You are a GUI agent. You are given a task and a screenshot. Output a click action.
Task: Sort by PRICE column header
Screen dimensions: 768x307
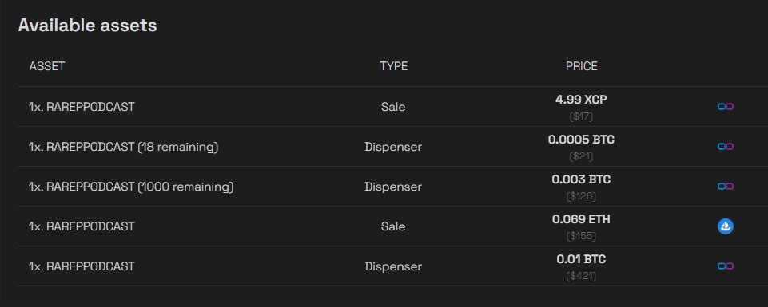tap(581, 66)
